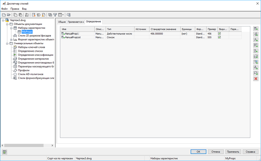Viewport: 261px width, 161px height.
Task: Click the paste style toolbar icon
Action: [20, 15]
